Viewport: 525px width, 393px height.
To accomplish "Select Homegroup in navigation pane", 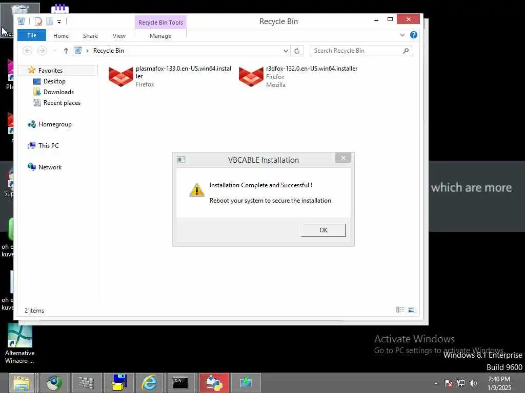I will pos(55,124).
